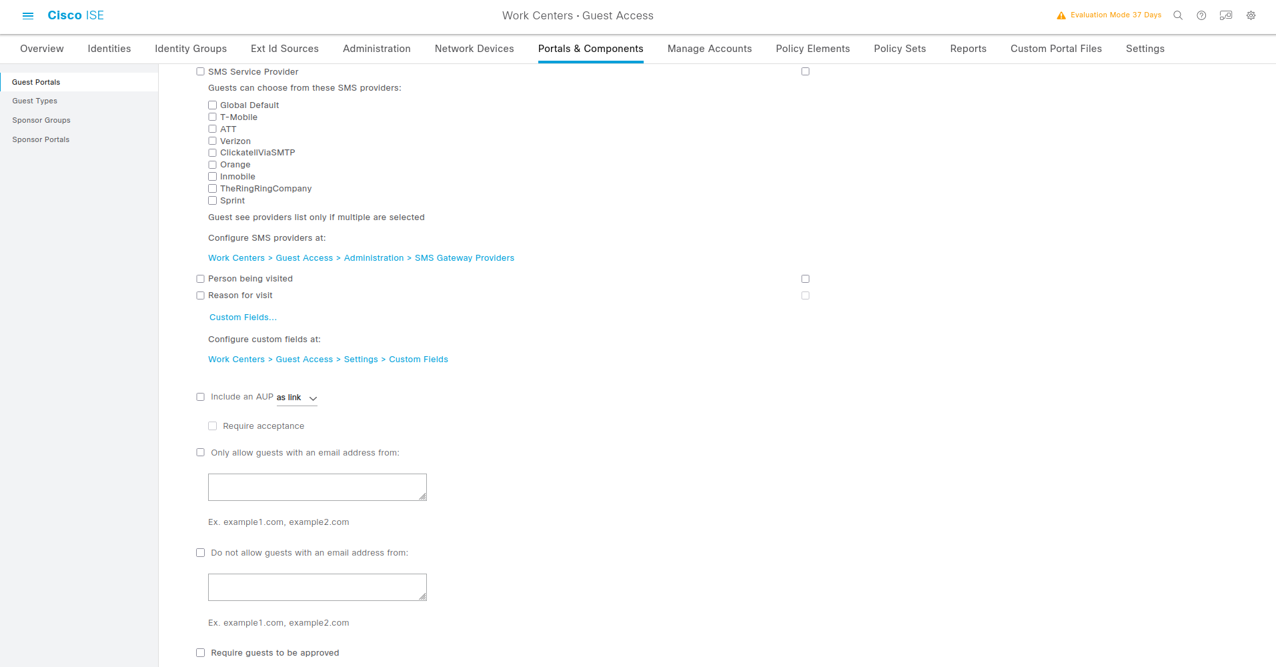The width and height of the screenshot is (1276, 667).
Task: Open the help question mark icon
Action: (x=1201, y=15)
